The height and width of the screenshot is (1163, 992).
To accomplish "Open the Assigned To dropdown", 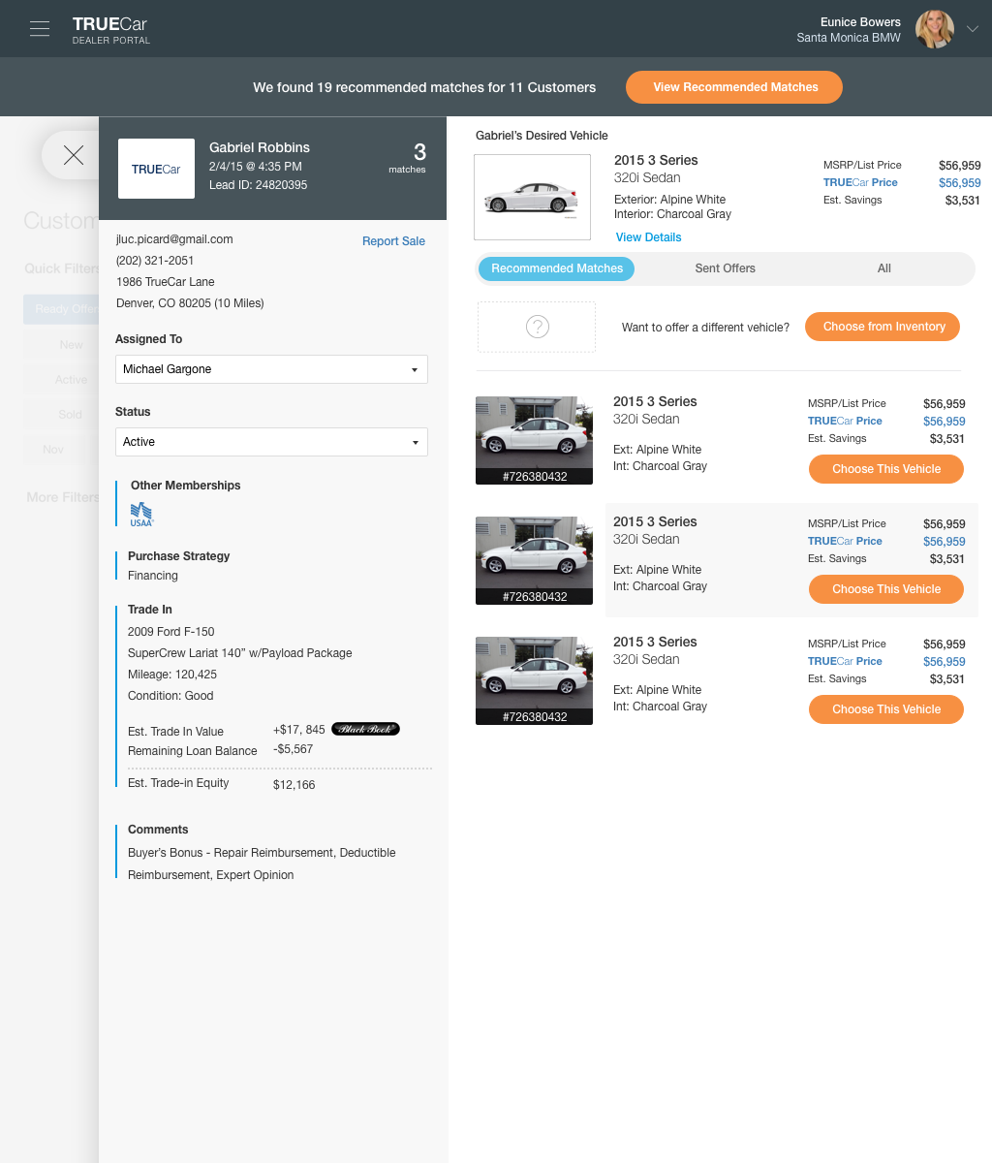I will pyautogui.click(x=271, y=369).
